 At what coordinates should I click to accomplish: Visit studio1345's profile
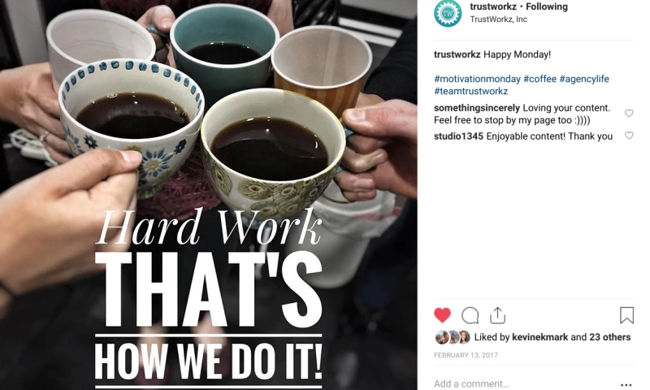click(x=458, y=136)
